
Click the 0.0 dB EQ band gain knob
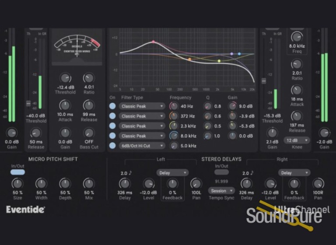pos(232,136)
